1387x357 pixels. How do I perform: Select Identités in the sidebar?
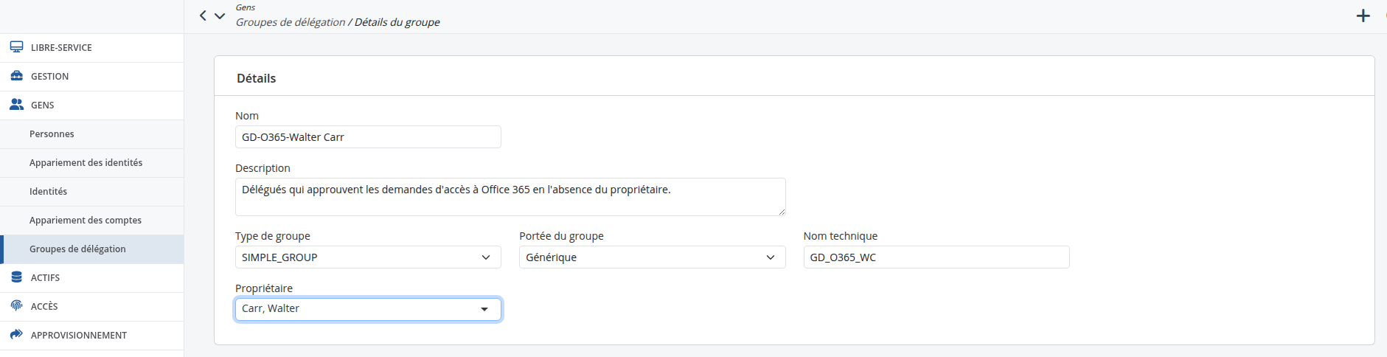[92, 191]
